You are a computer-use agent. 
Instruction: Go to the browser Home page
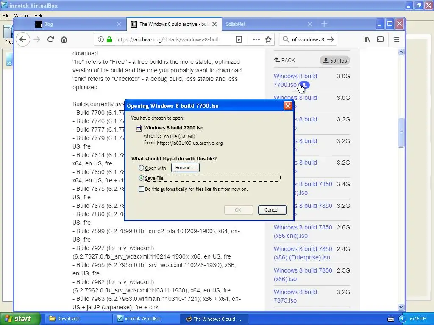(64, 39)
